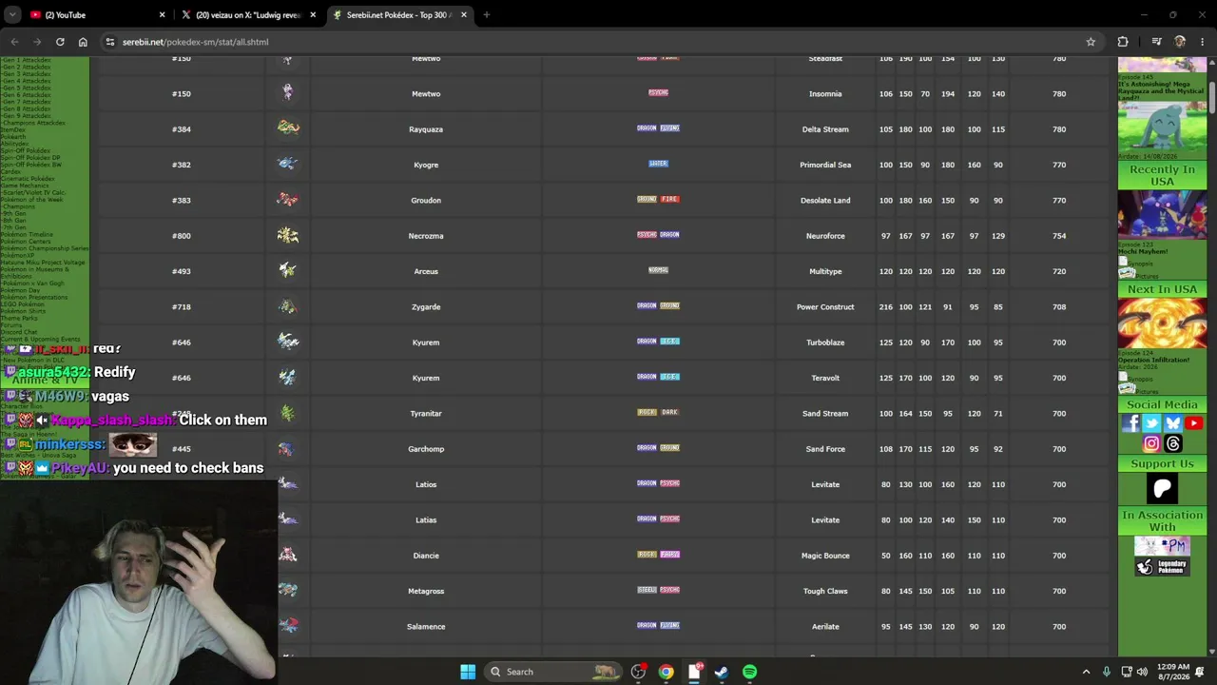Click Kyogre's Water type badge

coord(658,164)
